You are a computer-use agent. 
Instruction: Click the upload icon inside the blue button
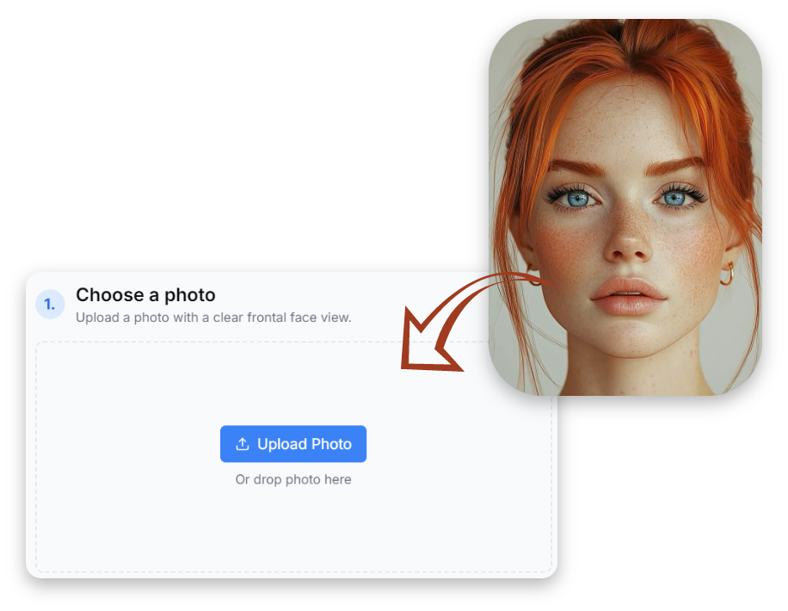(242, 443)
